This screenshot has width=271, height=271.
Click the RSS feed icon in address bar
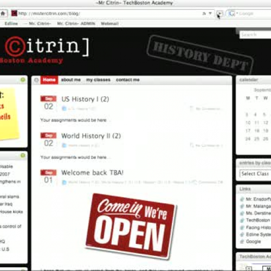point(204,14)
